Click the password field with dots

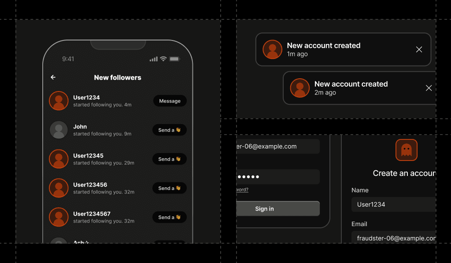278,176
